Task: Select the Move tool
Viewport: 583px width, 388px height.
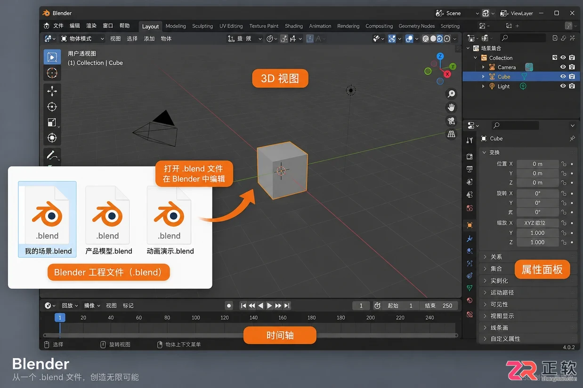Action: click(x=52, y=91)
